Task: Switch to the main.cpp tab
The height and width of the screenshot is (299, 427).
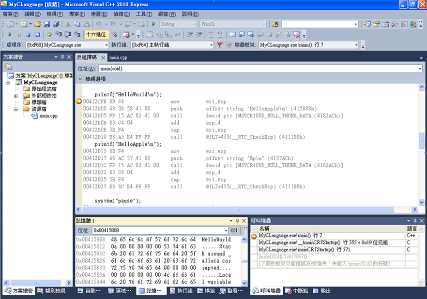Action: point(118,57)
